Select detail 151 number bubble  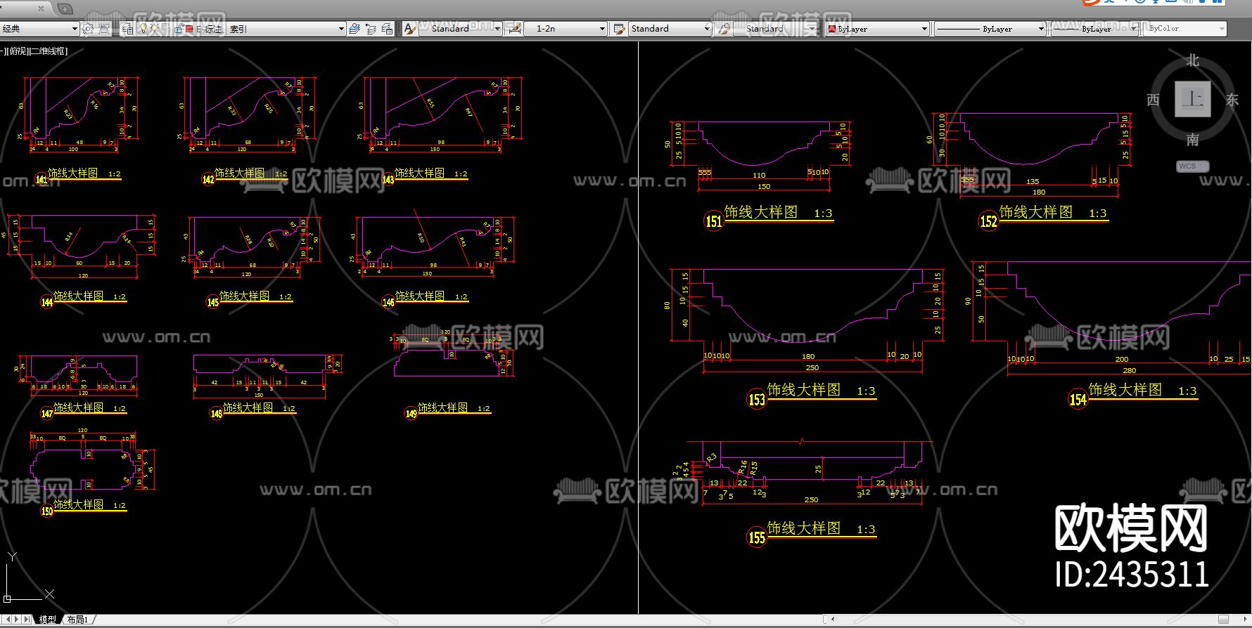(x=714, y=221)
